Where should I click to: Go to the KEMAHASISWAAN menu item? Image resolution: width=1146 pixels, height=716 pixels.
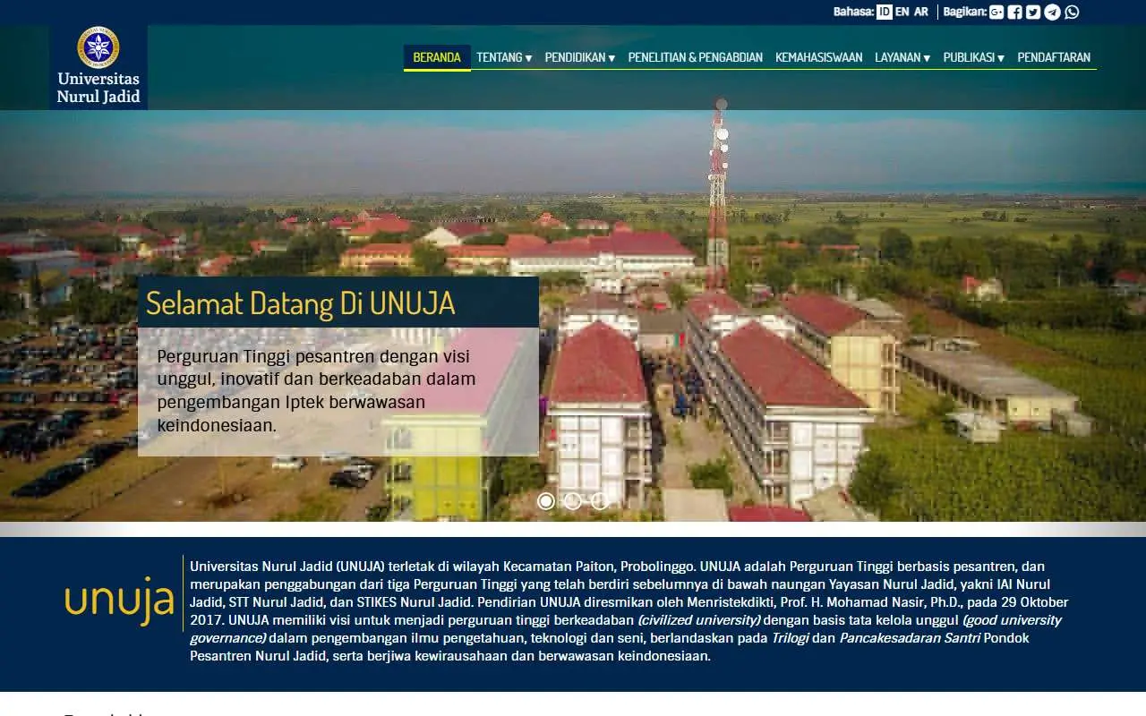point(819,57)
